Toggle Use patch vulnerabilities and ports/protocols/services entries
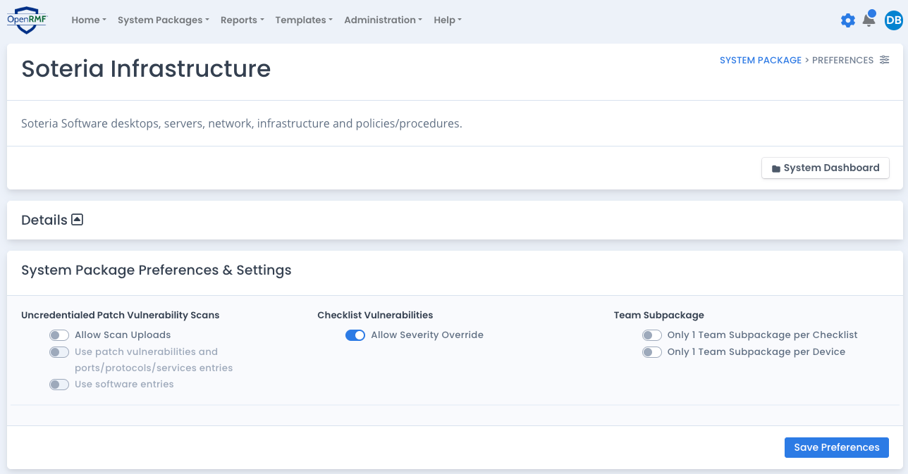Image resolution: width=908 pixels, height=474 pixels. click(x=59, y=352)
